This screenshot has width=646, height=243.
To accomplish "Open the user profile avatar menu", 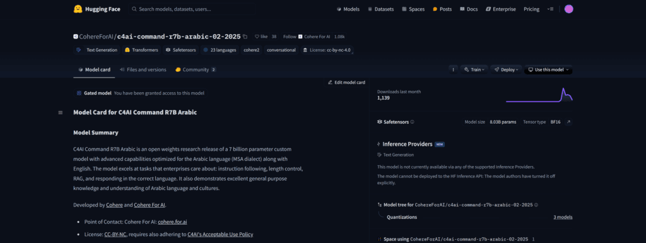I will pyautogui.click(x=568, y=9).
